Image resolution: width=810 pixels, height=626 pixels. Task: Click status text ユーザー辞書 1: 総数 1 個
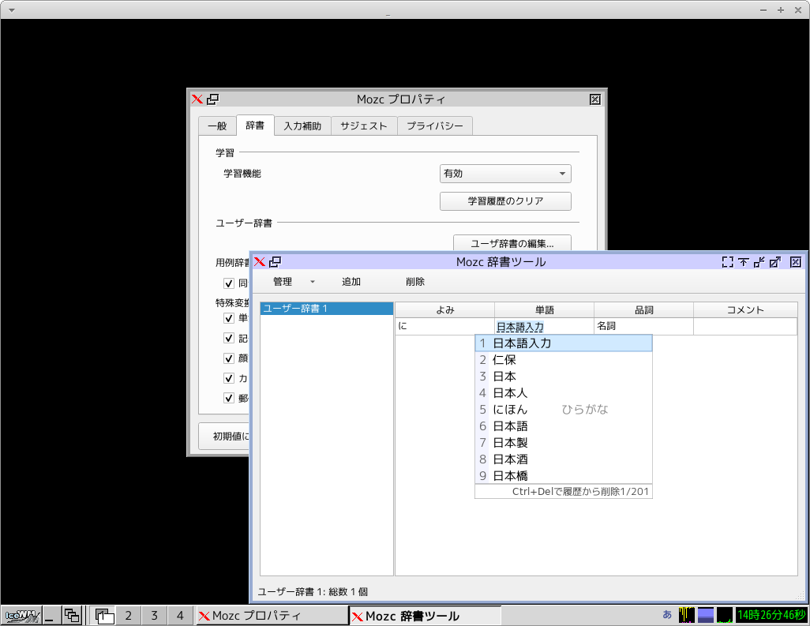pos(313,592)
